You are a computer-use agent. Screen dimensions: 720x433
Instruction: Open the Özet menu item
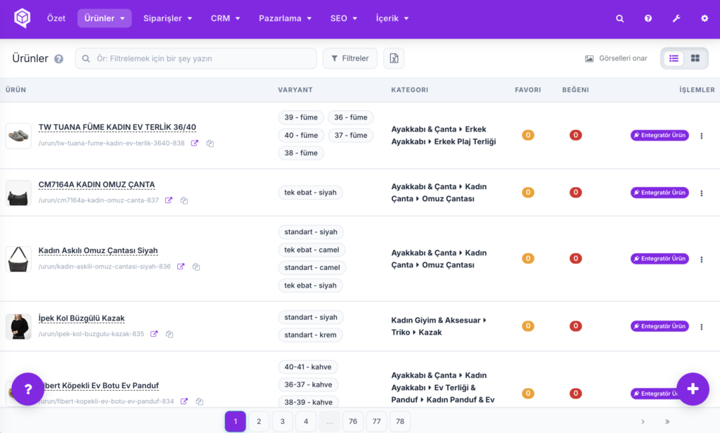point(56,18)
